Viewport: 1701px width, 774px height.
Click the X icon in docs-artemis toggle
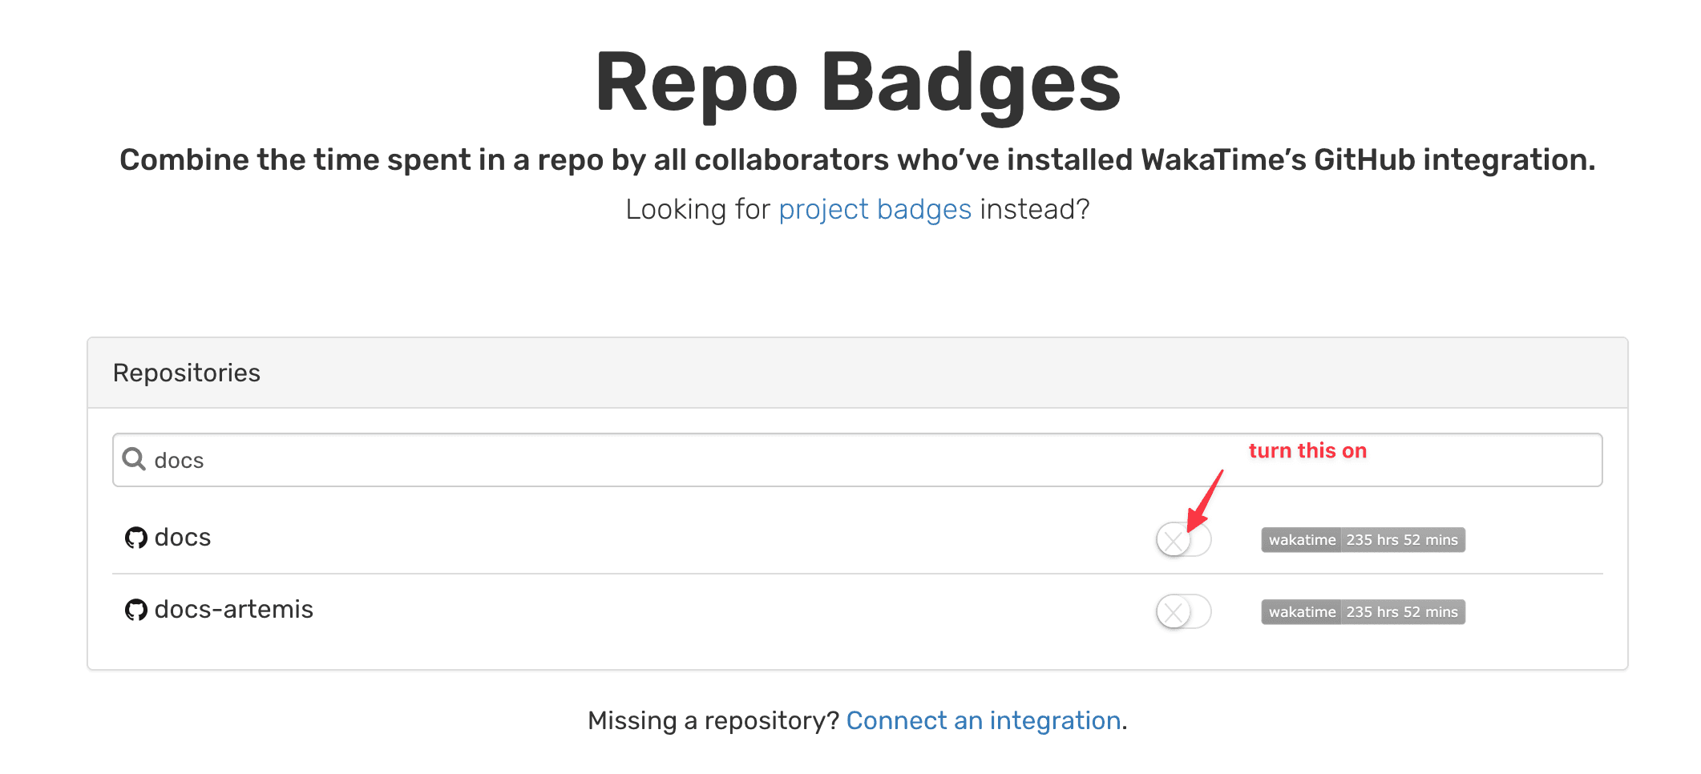pos(1173,611)
